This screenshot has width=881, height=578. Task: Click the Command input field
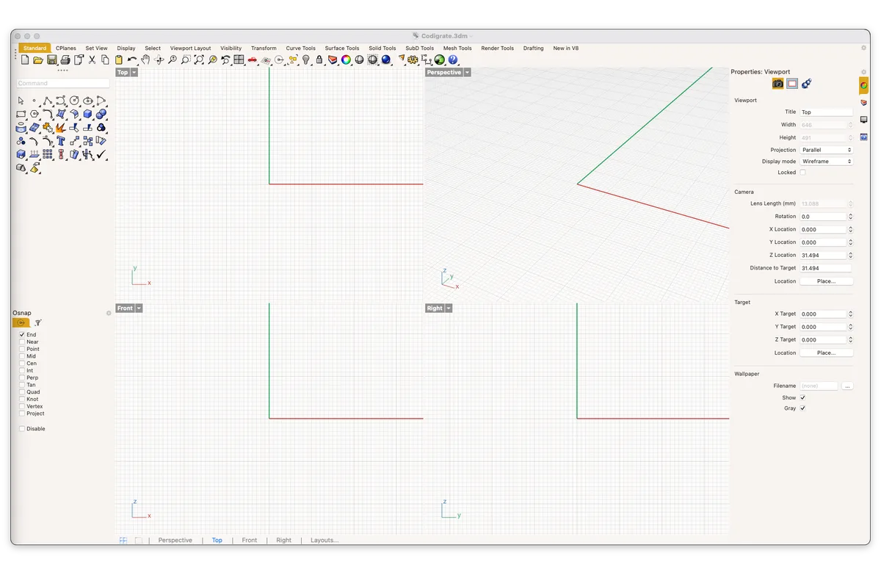click(x=63, y=83)
